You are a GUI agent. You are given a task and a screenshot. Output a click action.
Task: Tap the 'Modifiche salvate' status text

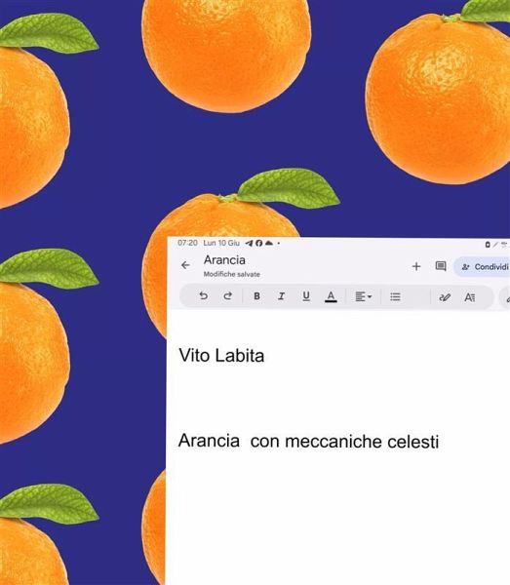(231, 274)
